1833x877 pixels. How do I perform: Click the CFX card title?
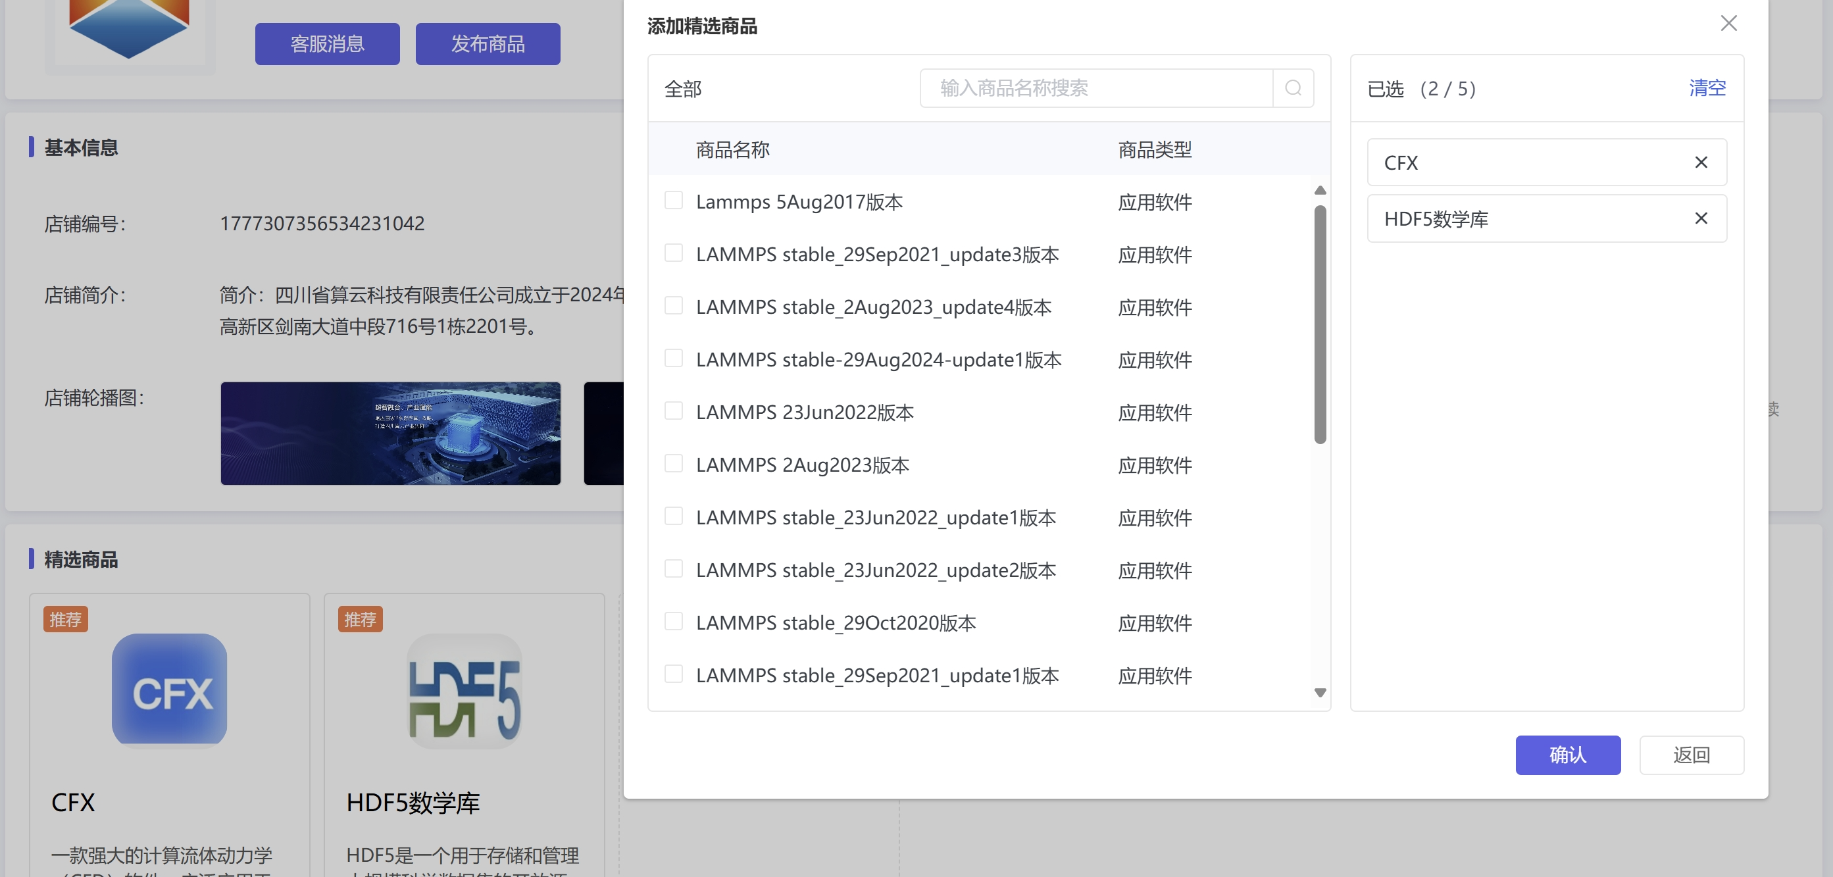pyautogui.click(x=72, y=802)
